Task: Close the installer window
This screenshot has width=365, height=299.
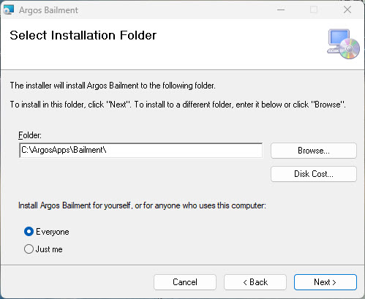Action: pyautogui.click(x=347, y=10)
